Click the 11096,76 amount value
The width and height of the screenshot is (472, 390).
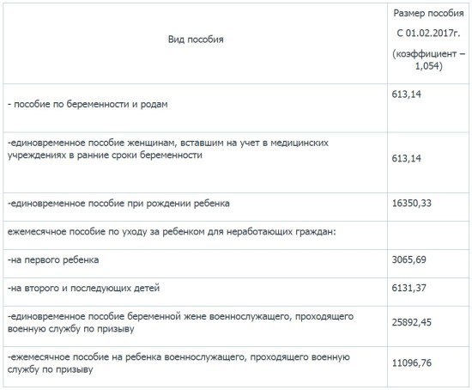click(411, 363)
